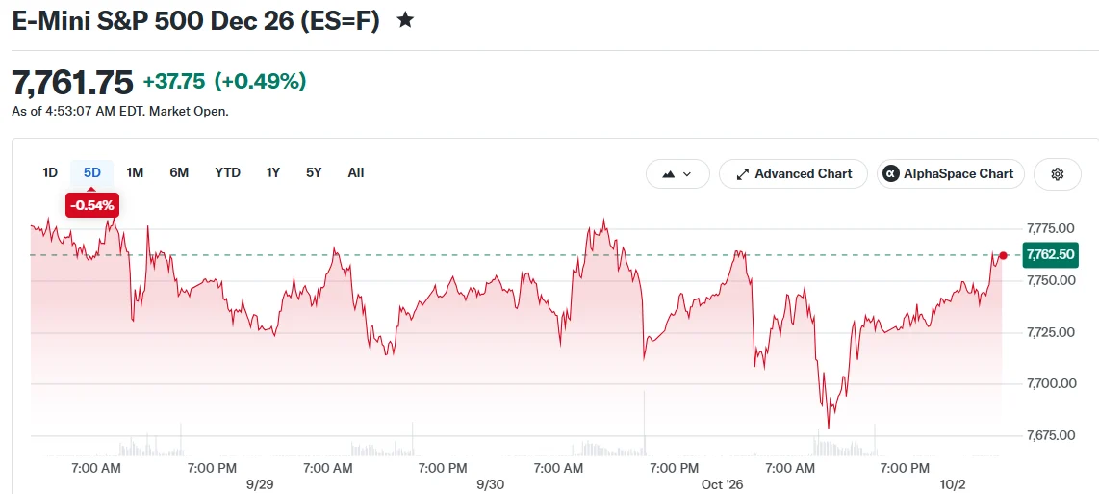
Task: Click the green 7,762.50 price label
Action: 1050,255
